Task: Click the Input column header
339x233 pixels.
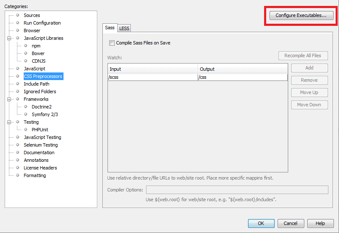Action: 153,69
